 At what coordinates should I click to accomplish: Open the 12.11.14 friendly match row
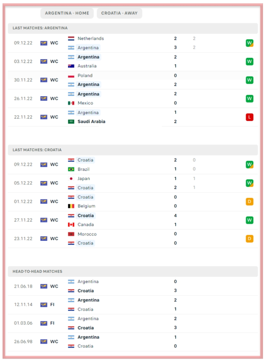[x=125, y=305]
